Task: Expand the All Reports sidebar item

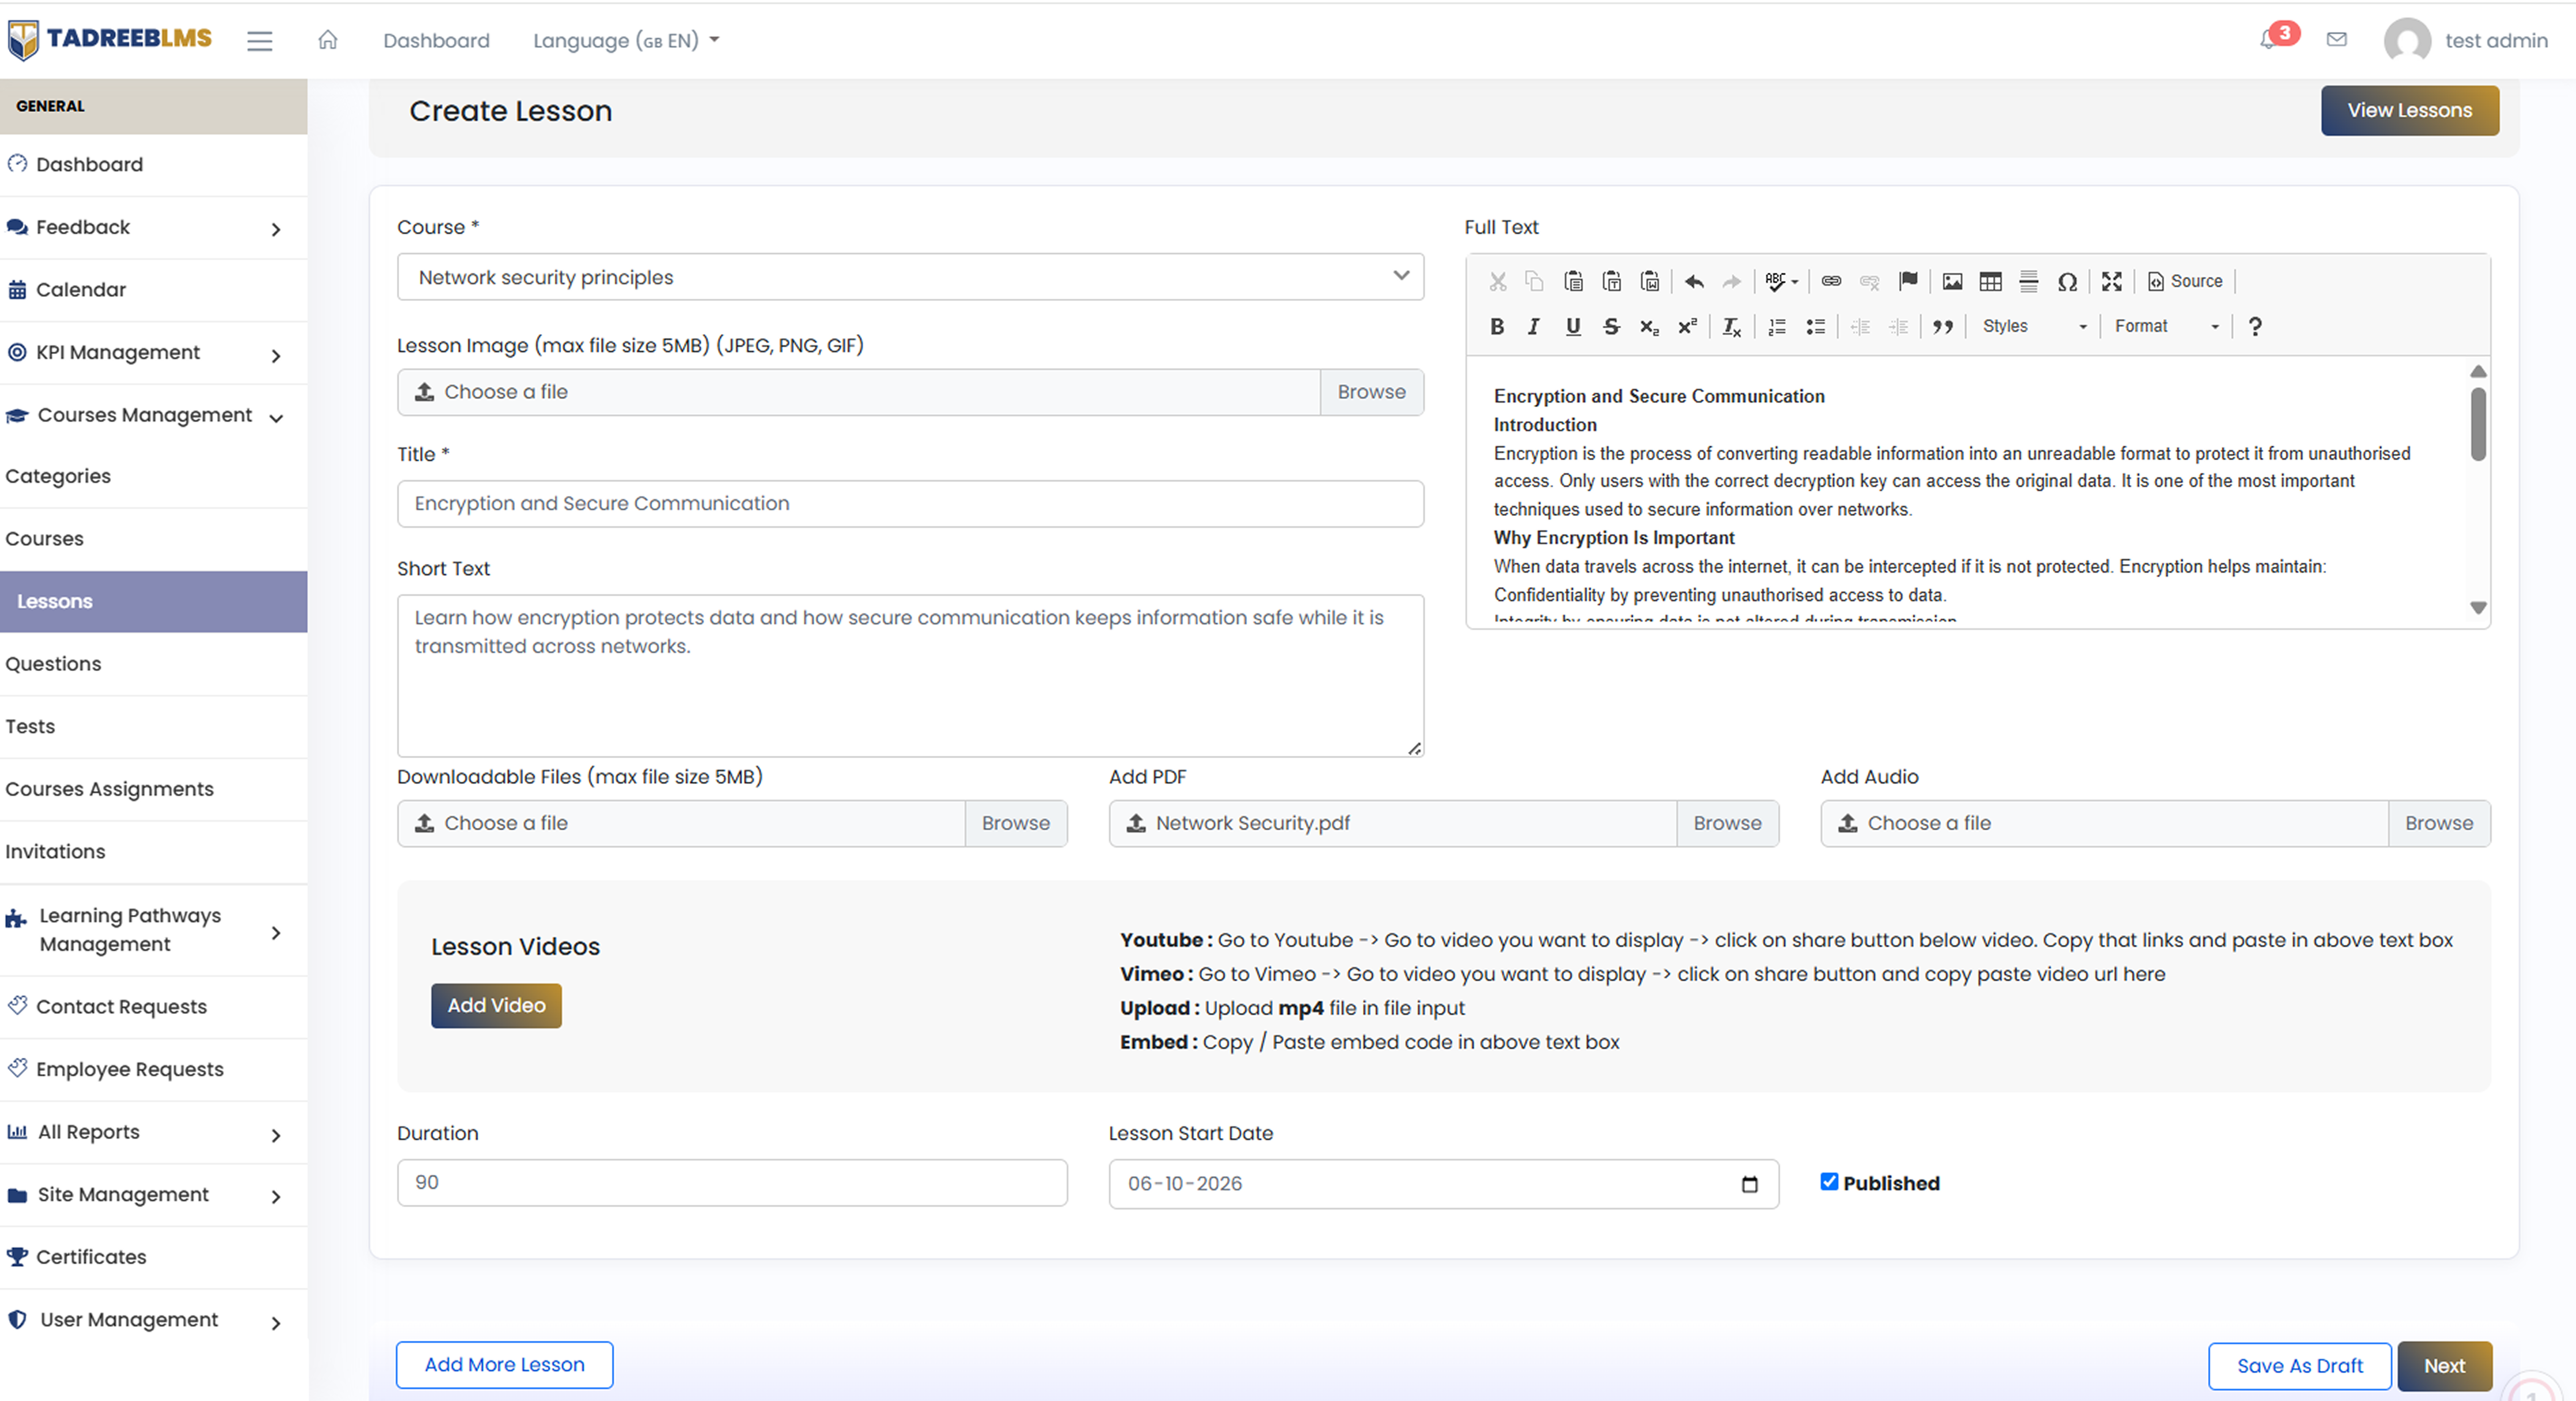Action: [153, 1133]
